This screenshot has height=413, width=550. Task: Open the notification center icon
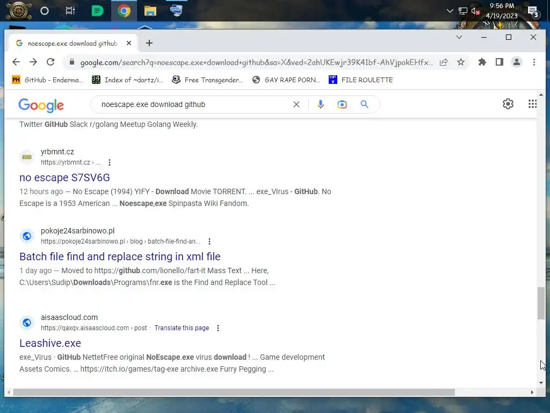(x=533, y=12)
